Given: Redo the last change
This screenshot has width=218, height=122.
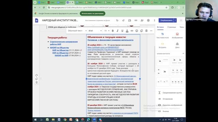Looking at the screenshot, I should pos(123,20).
